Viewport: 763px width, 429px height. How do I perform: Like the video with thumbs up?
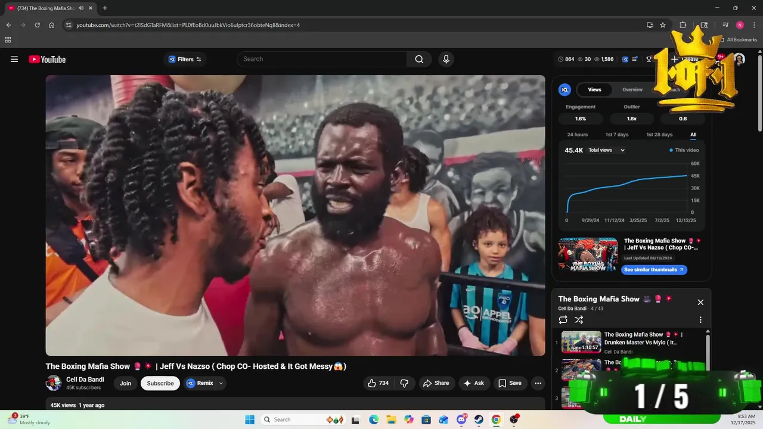(x=378, y=383)
